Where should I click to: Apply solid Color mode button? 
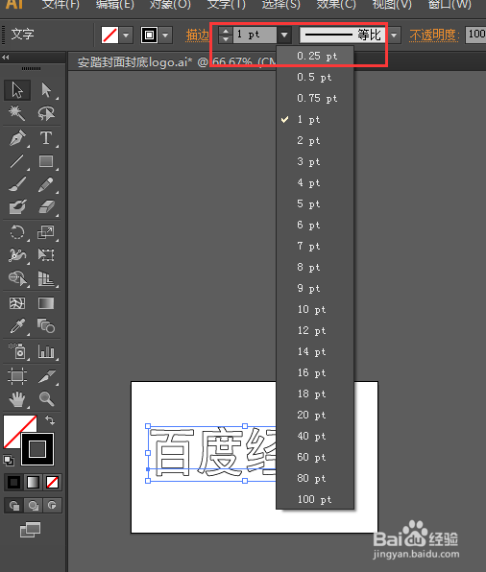(13, 482)
